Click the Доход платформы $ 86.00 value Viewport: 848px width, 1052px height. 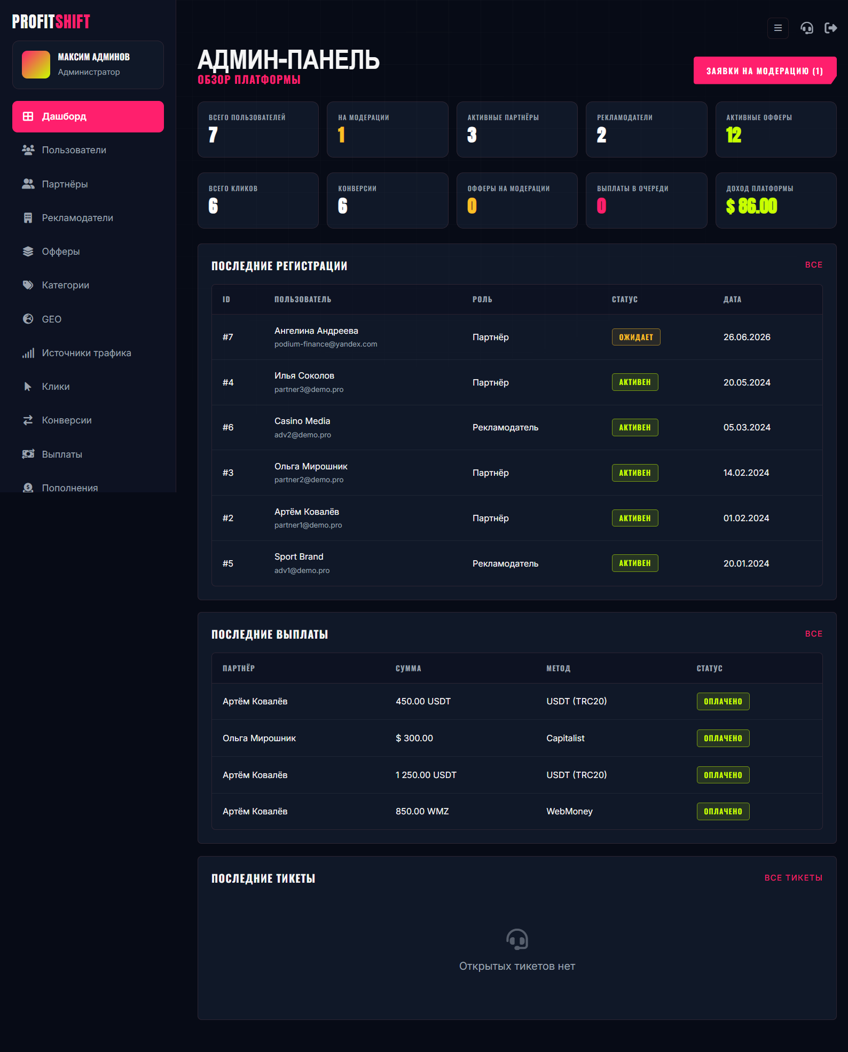coord(752,206)
